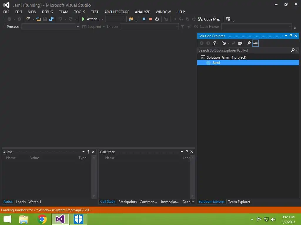
Task: Switch to the Locals tab
Action: point(21,202)
